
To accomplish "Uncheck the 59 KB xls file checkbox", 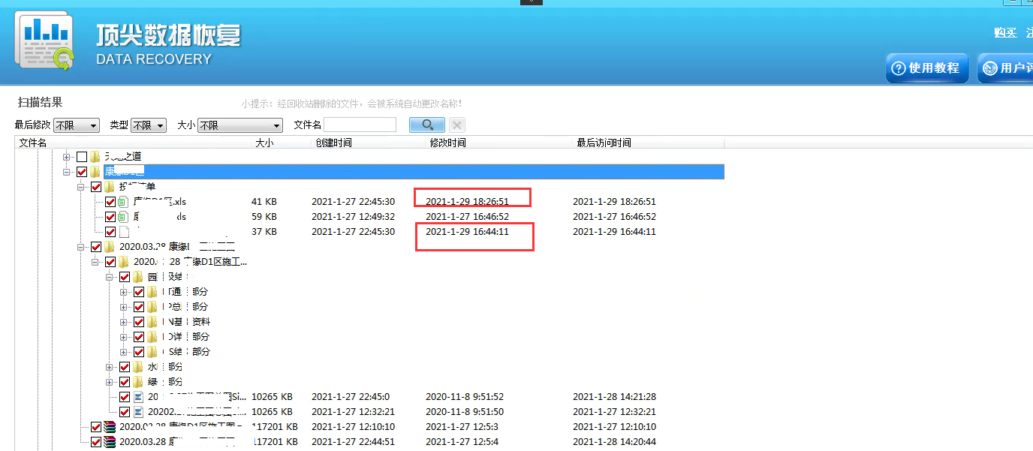I will pos(110,217).
